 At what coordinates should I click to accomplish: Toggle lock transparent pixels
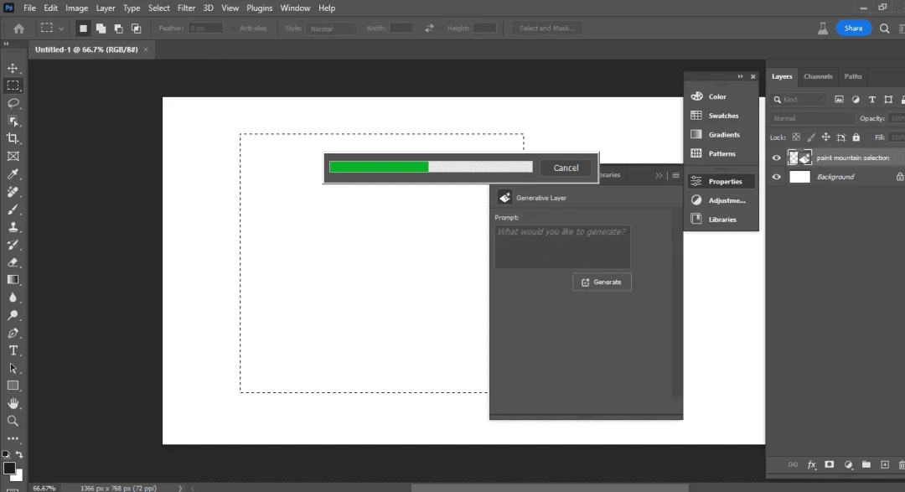[796, 137]
